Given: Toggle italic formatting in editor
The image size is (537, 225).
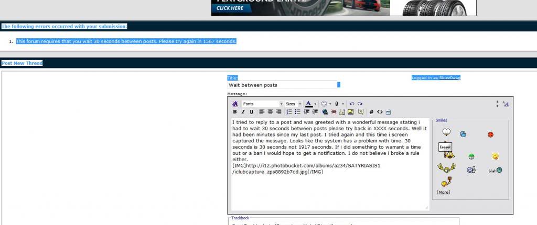Looking at the screenshot, I should pos(243,112).
